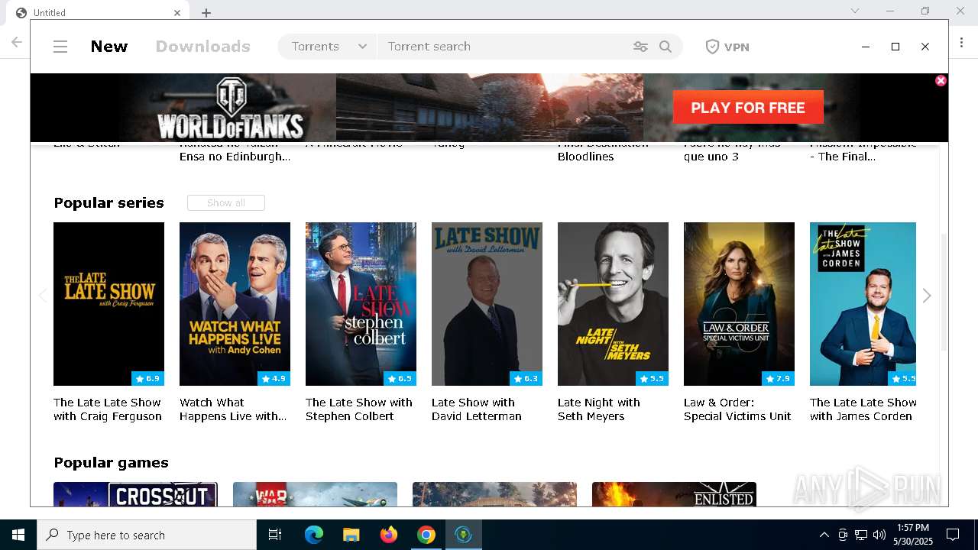Open Google Chrome from taskbar
The width and height of the screenshot is (978, 550).
pos(426,535)
